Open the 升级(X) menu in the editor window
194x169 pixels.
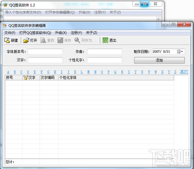[61, 33]
